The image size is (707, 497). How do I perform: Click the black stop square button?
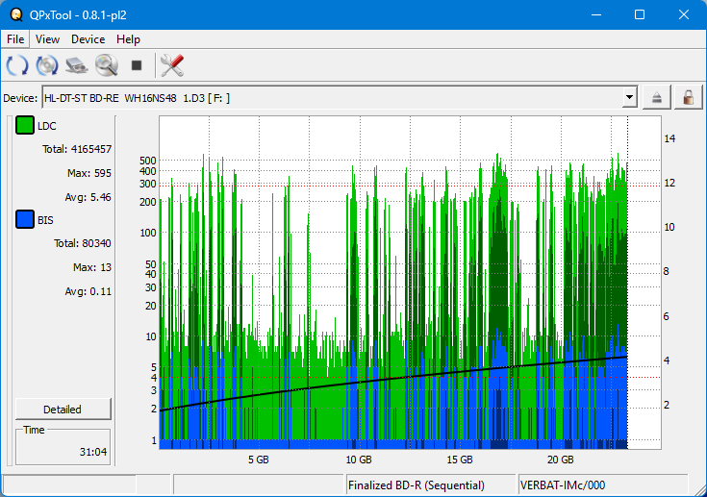pos(137,65)
